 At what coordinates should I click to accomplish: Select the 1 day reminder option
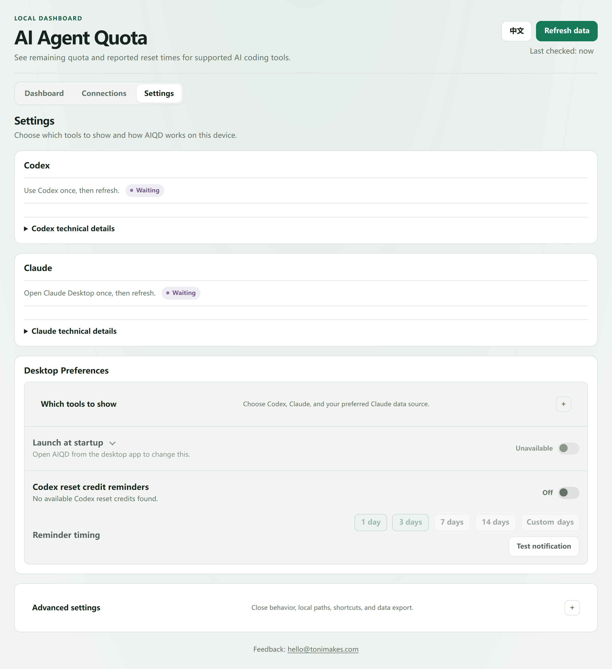(371, 522)
